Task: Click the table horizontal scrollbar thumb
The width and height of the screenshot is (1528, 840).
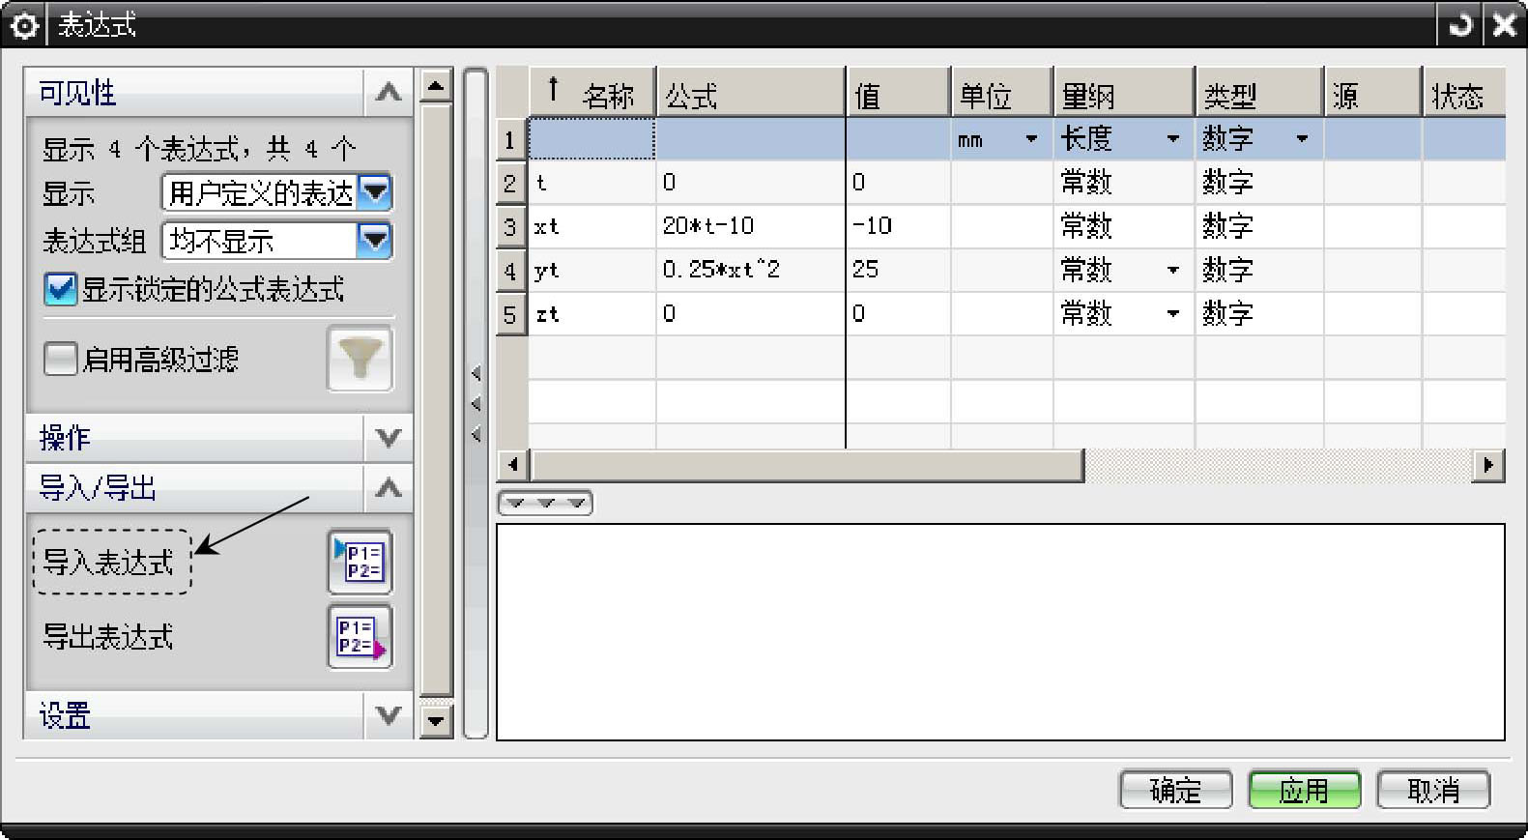Action: click(807, 465)
